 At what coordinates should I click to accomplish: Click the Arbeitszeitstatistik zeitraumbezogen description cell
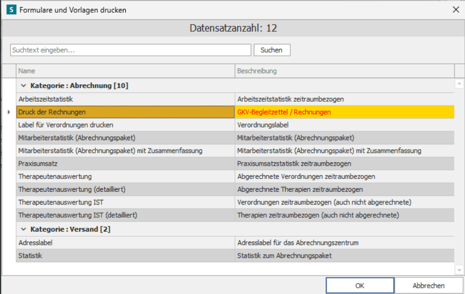point(344,99)
